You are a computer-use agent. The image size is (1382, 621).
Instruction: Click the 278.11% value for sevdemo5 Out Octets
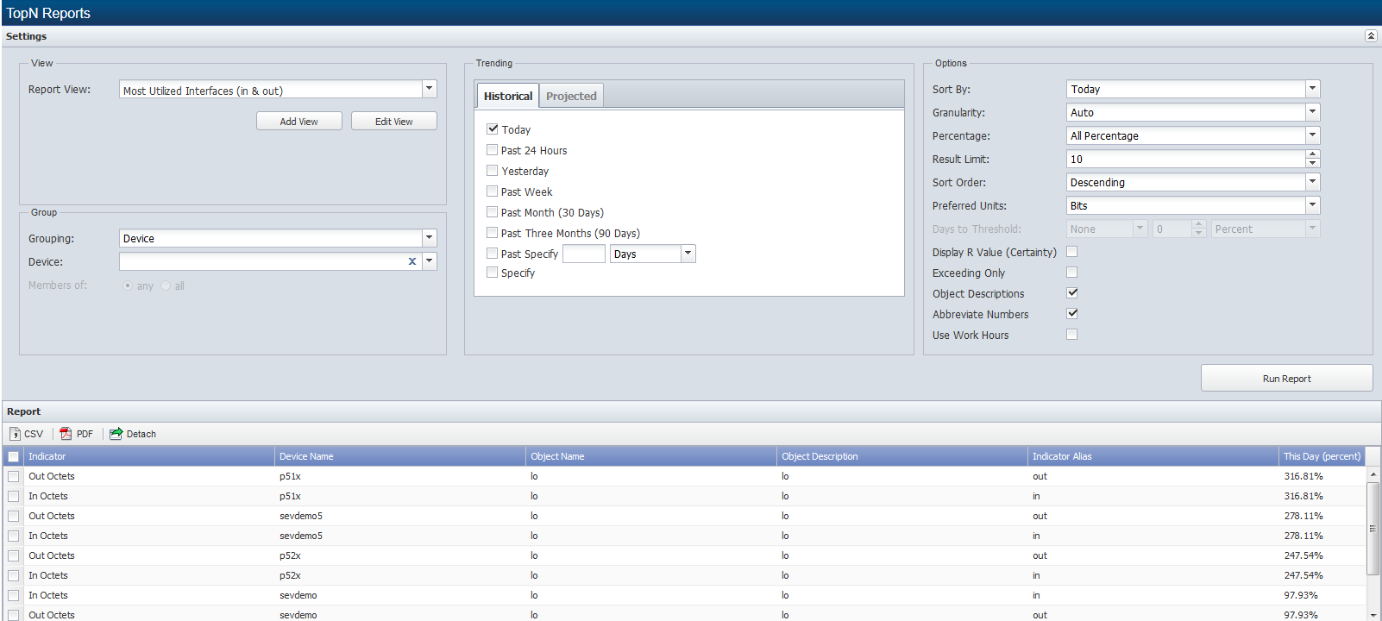pos(1303,516)
